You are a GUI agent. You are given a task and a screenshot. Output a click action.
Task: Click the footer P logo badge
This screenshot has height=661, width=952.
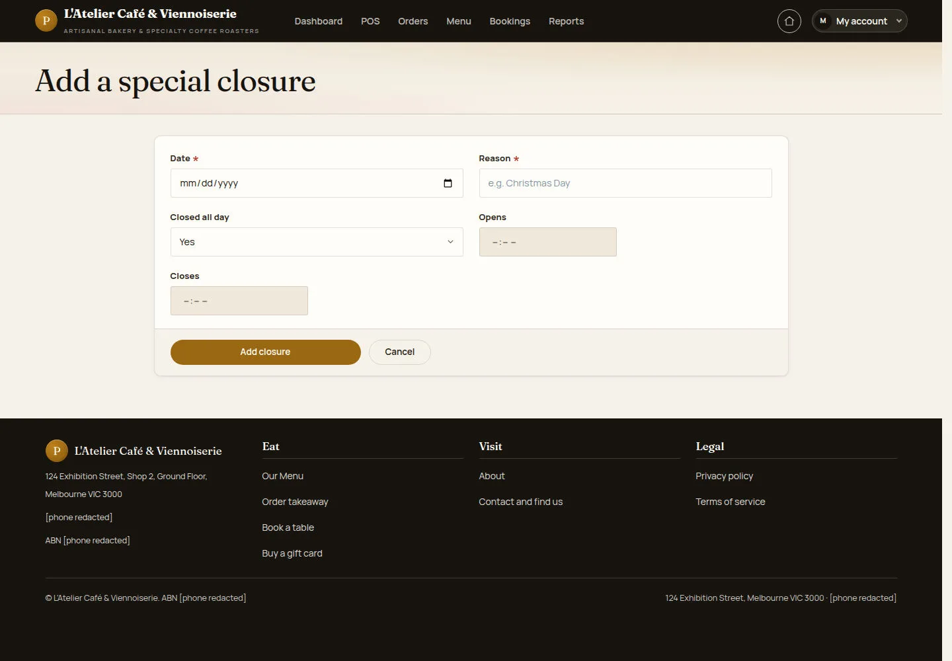tap(57, 451)
